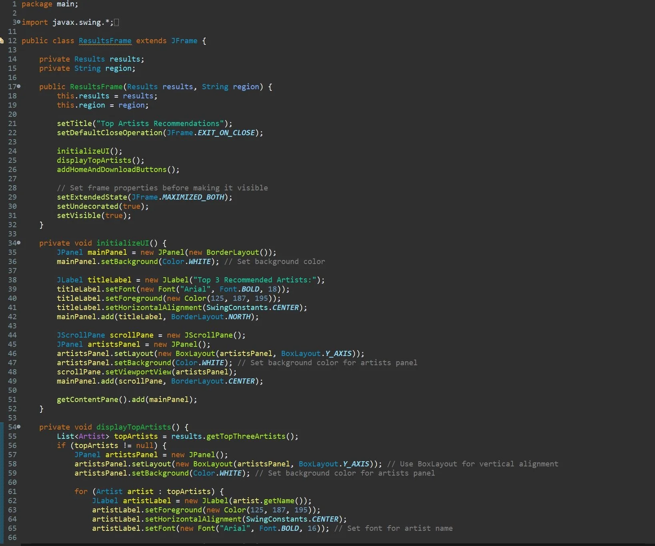Click 'setVisible(true);' on line 31

(x=94, y=216)
